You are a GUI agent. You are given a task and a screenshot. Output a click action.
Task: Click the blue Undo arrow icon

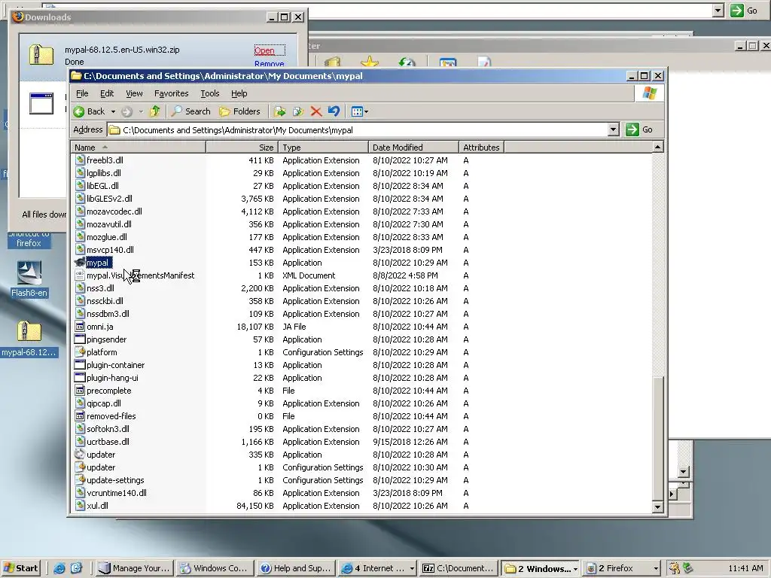(334, 111)
